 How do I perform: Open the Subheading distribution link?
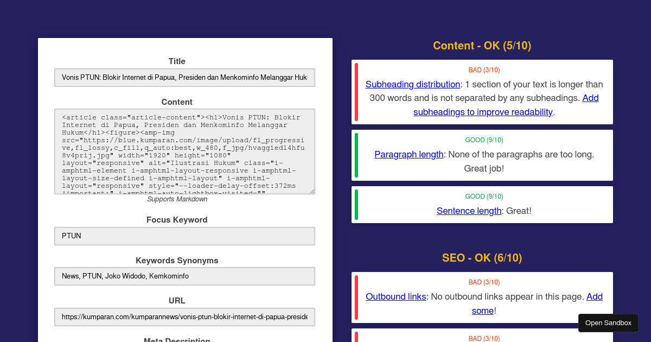point(412,84)
